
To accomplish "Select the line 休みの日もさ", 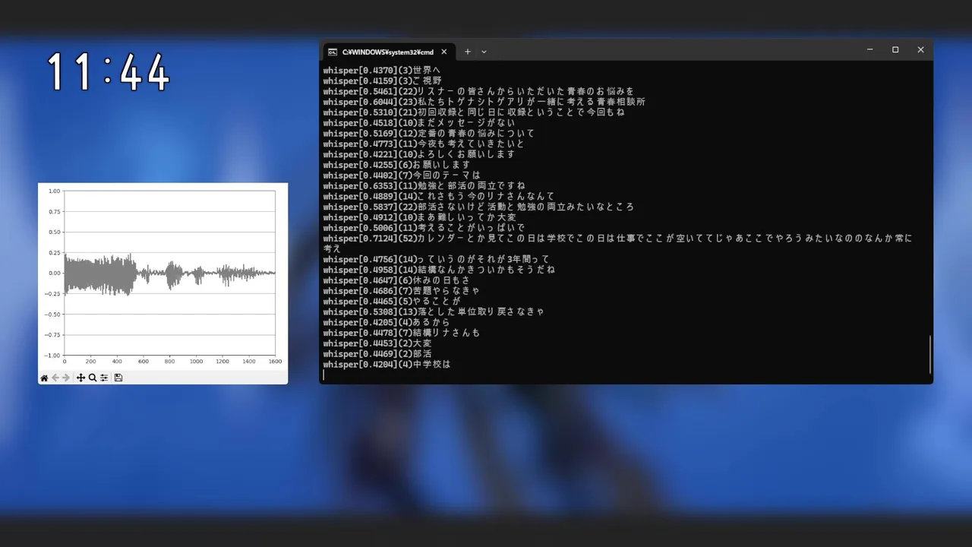I will [x=396, y=280].
